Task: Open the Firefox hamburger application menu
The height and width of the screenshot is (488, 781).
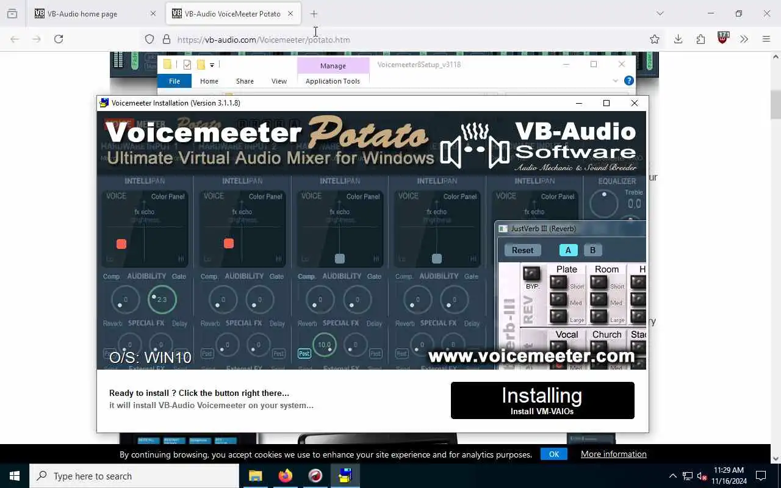Action: coord(766,39)
